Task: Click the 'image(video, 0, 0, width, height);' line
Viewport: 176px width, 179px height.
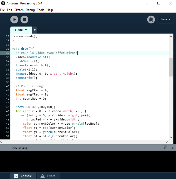Action: tap(46, 74)
